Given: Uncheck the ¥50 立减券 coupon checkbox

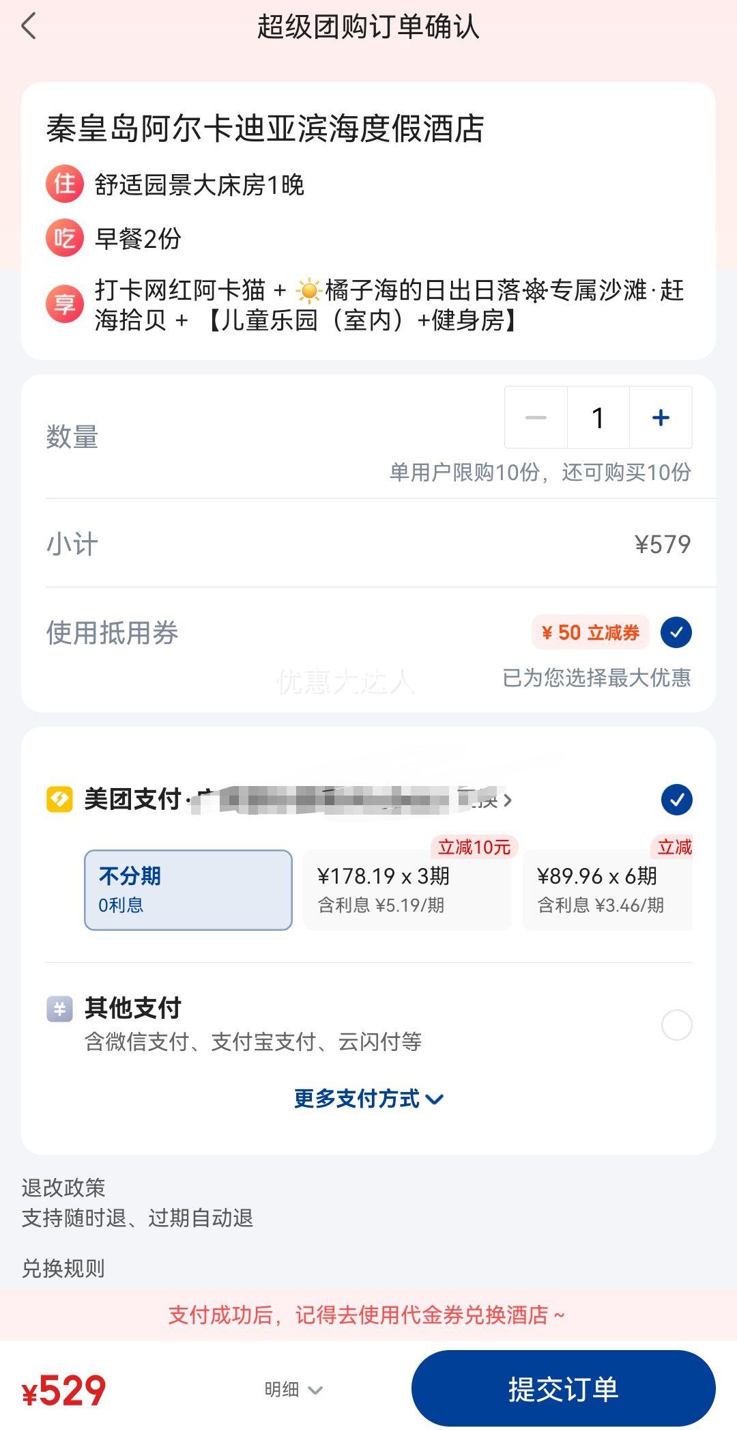Looking at the screenshot, I should 676,632.
